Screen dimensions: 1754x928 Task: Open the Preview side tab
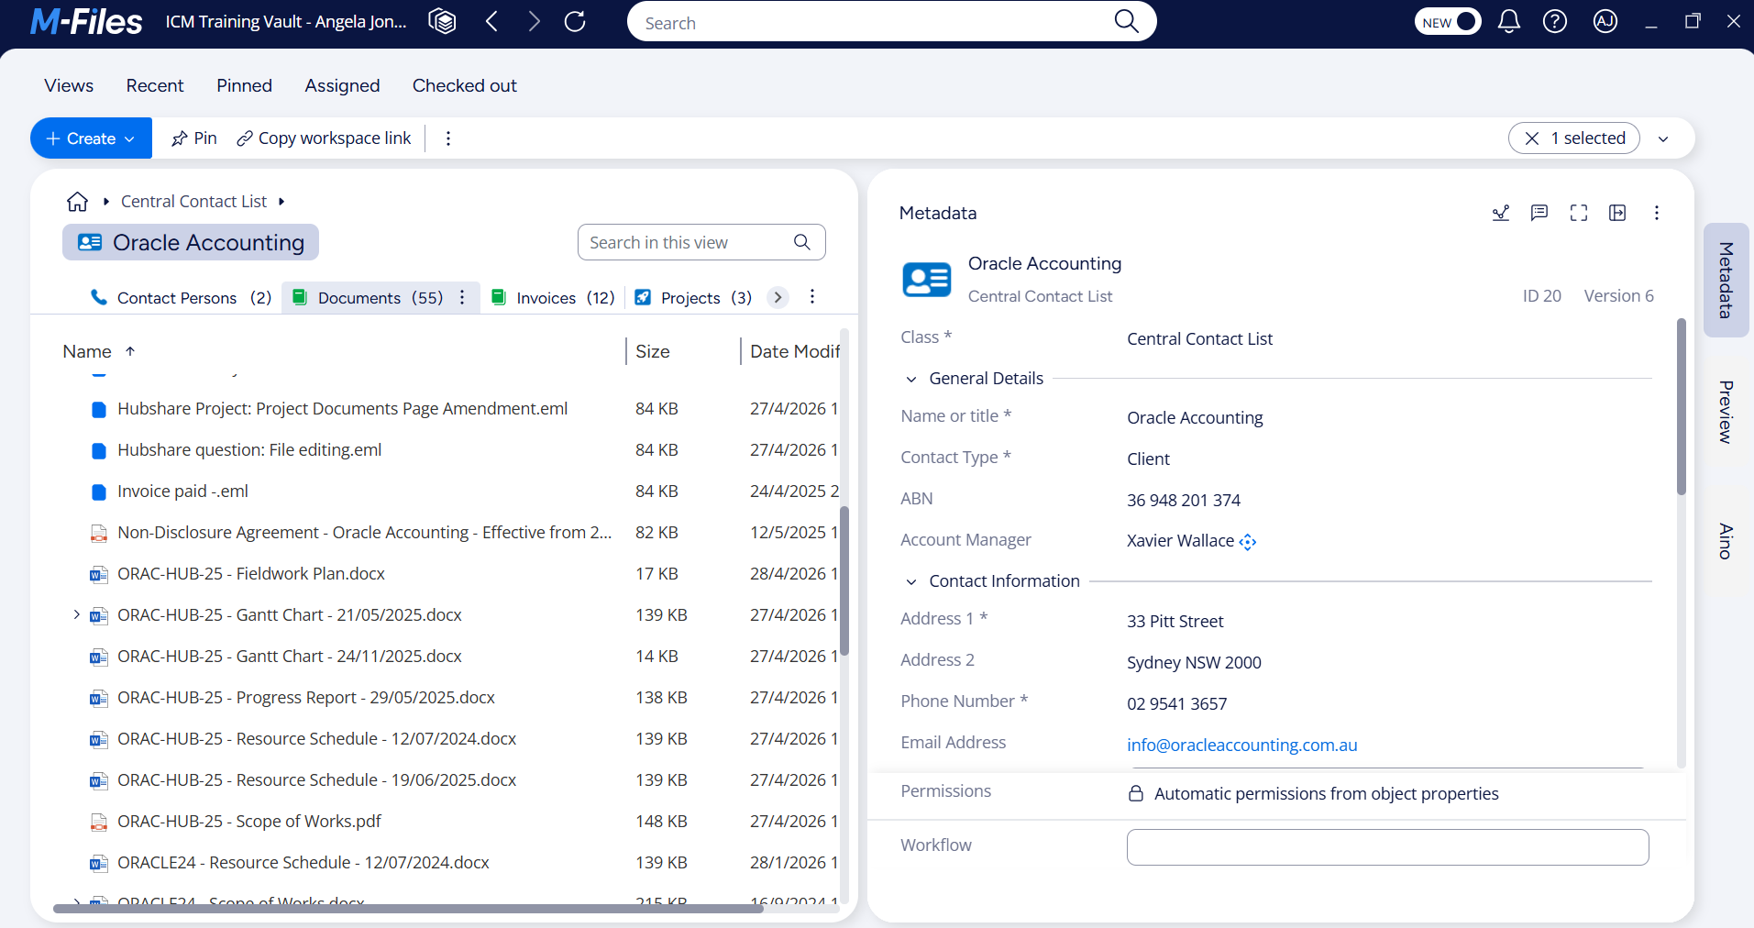[1726, 412]
